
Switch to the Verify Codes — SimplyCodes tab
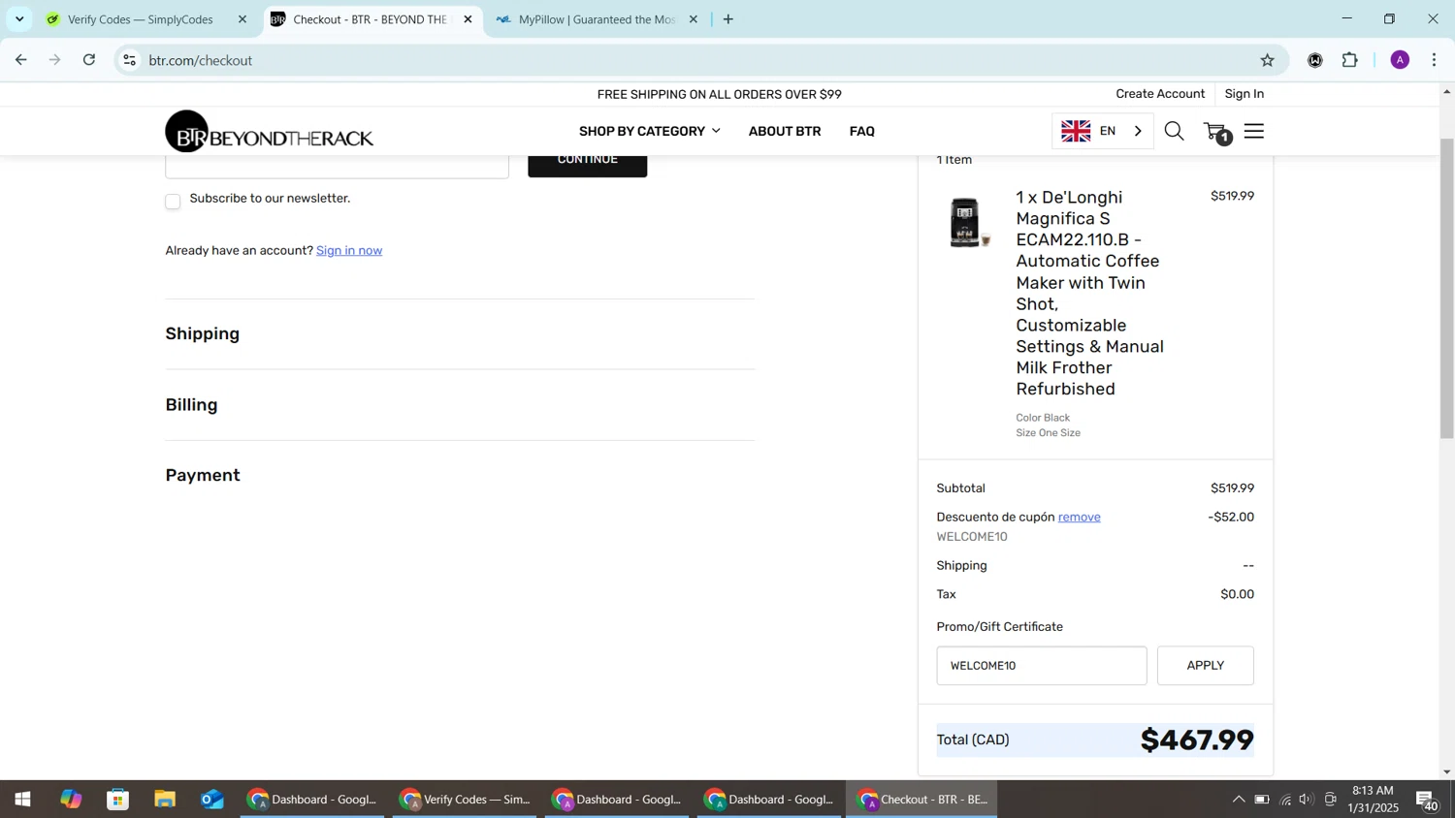(x=141, y=19)
